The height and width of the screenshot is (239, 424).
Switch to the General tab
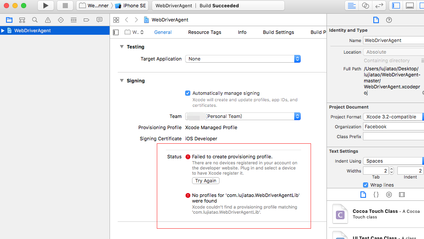[163, 32]
